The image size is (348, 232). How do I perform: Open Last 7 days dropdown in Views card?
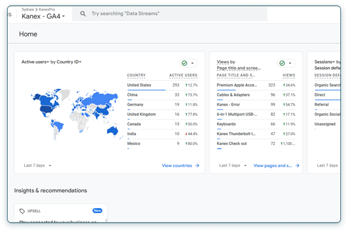tap(233, 166)
